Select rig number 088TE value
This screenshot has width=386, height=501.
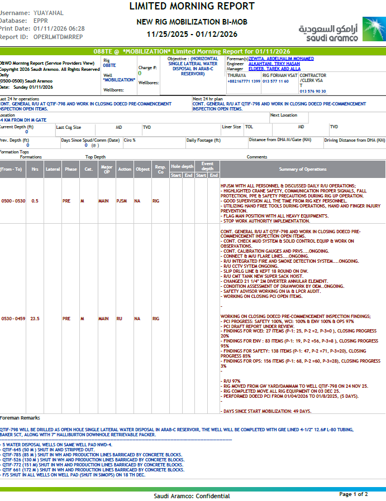coord(109,65)
